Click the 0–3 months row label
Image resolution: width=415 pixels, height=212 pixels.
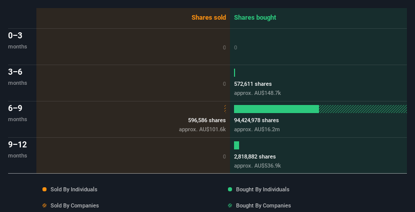pyautogui.click(x=18, y=40)
